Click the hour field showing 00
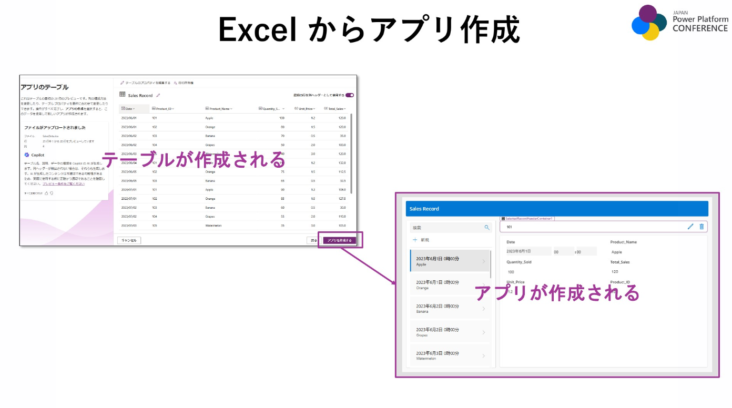This screenshot has height=408, width=732. coord(564,251)
